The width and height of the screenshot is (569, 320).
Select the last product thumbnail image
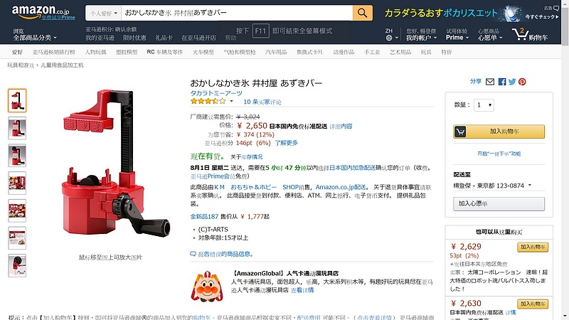pyautogui.click(x=17, y=265)
